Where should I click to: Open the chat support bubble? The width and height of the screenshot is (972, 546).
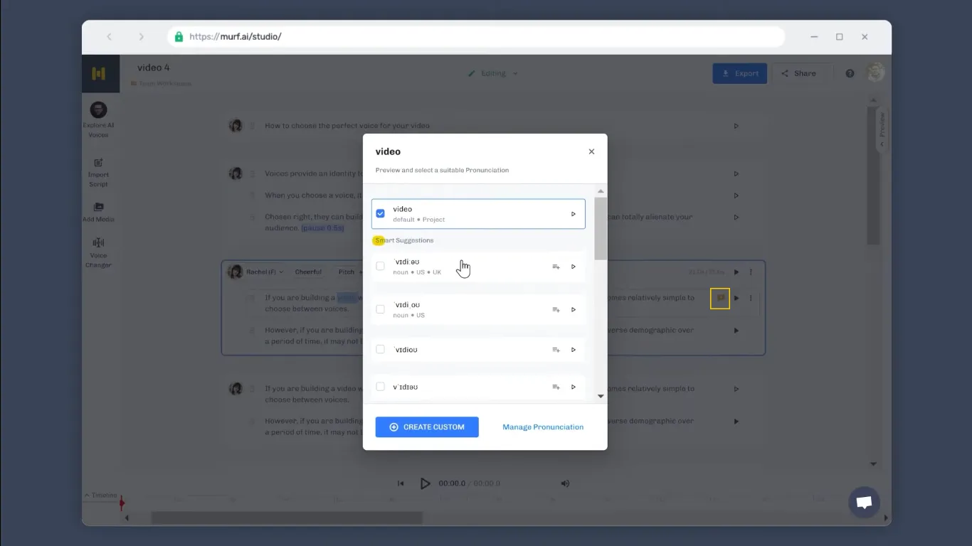pyautogui.click(x=864, y=503)
